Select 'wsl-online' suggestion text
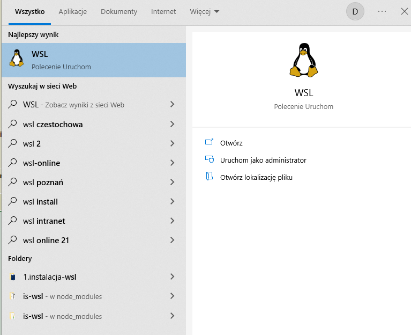 (x=41, y=163)
